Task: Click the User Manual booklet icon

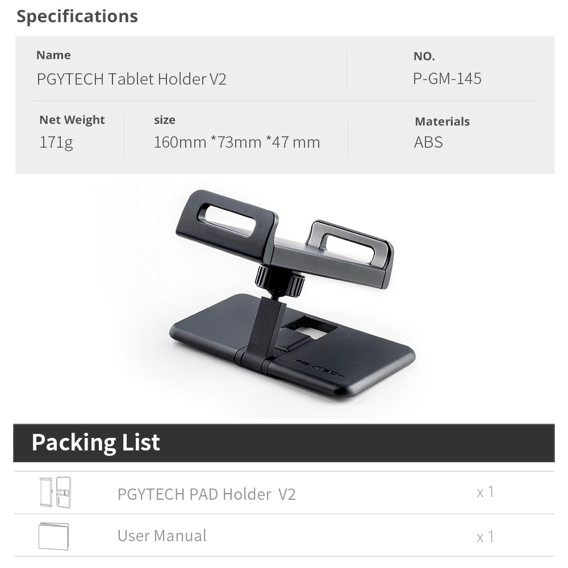Action: (53, 536)
